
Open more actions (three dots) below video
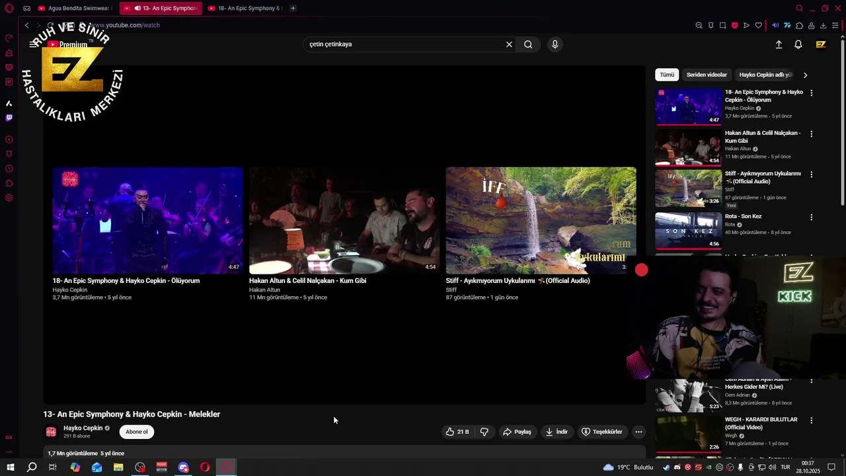pos(638,432)
